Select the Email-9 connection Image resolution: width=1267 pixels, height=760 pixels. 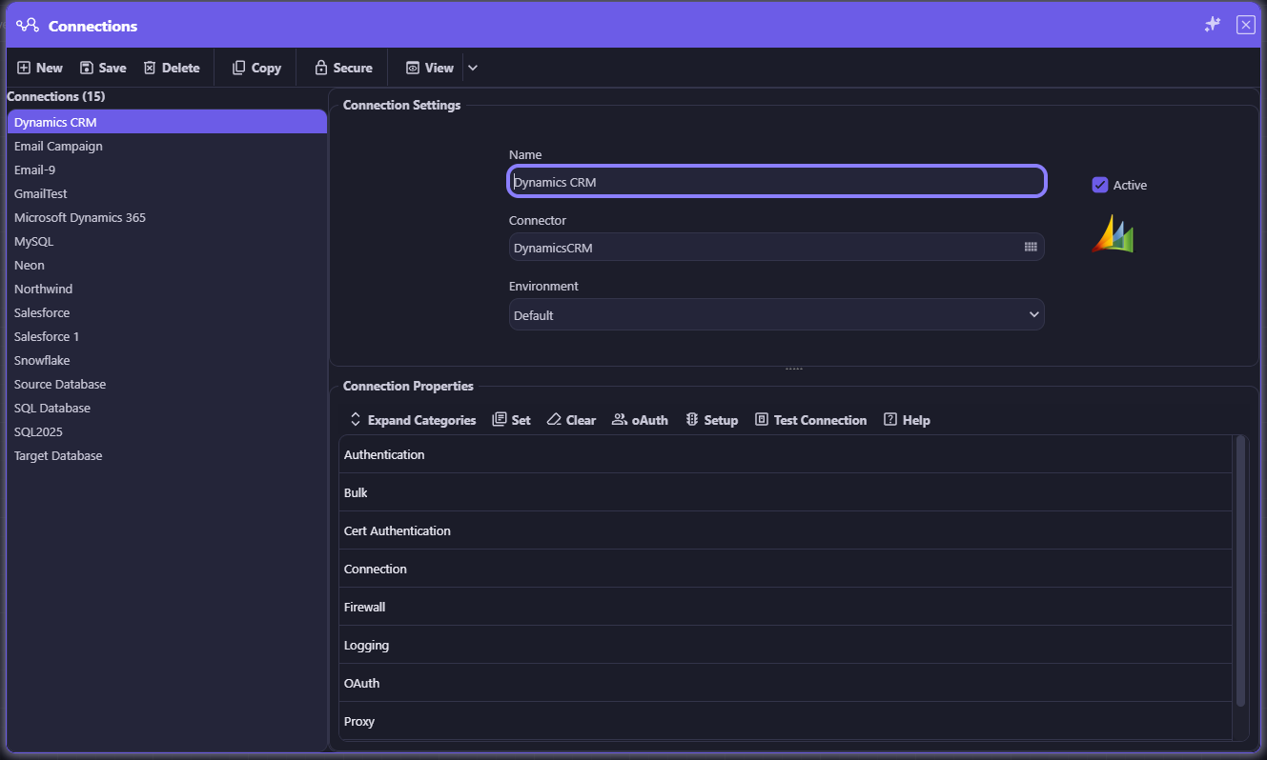[167, 170]
